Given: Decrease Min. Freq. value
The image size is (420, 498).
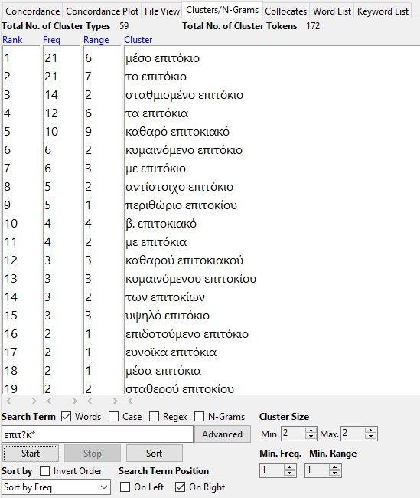Looking at the screenshot, I should tap(290, 473).
